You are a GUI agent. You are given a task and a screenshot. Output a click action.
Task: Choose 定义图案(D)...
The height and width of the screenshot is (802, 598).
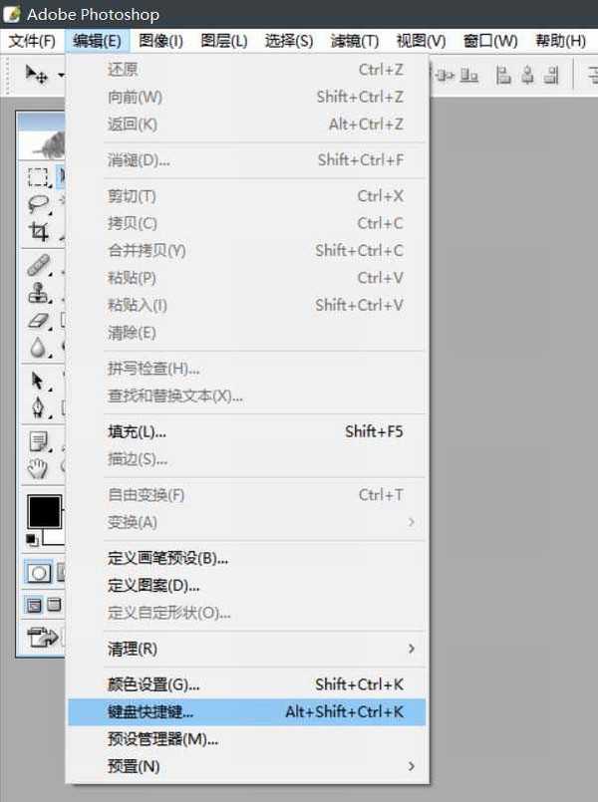pos(247,585)
